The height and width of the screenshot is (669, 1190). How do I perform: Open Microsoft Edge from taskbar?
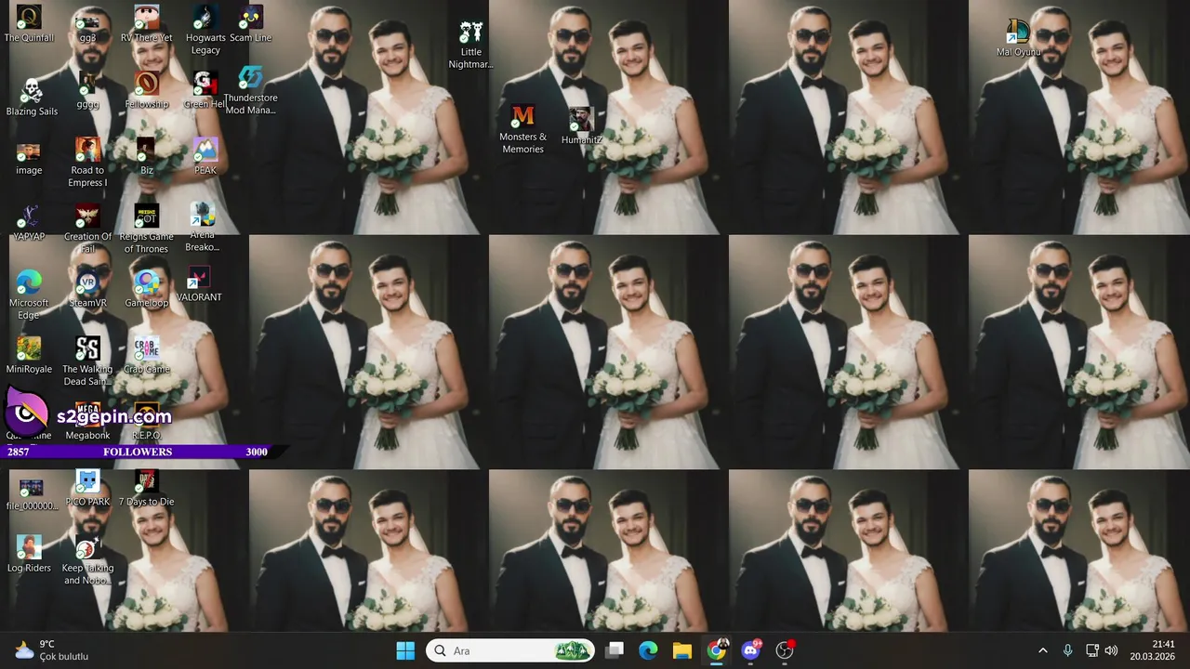tap(648, 650)
